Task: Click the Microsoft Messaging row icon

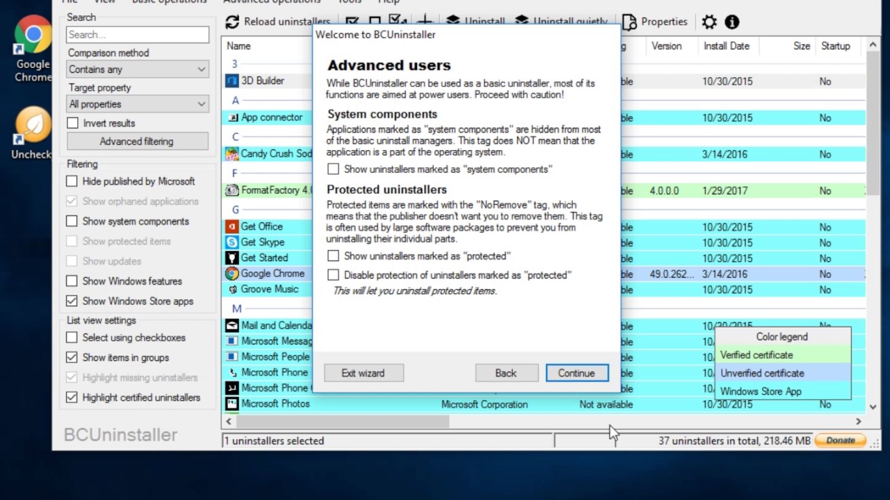Action: [232, 341]
